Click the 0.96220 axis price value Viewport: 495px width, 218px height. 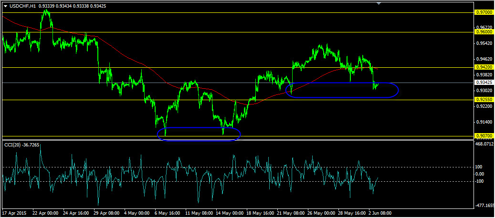click(484, 28)
